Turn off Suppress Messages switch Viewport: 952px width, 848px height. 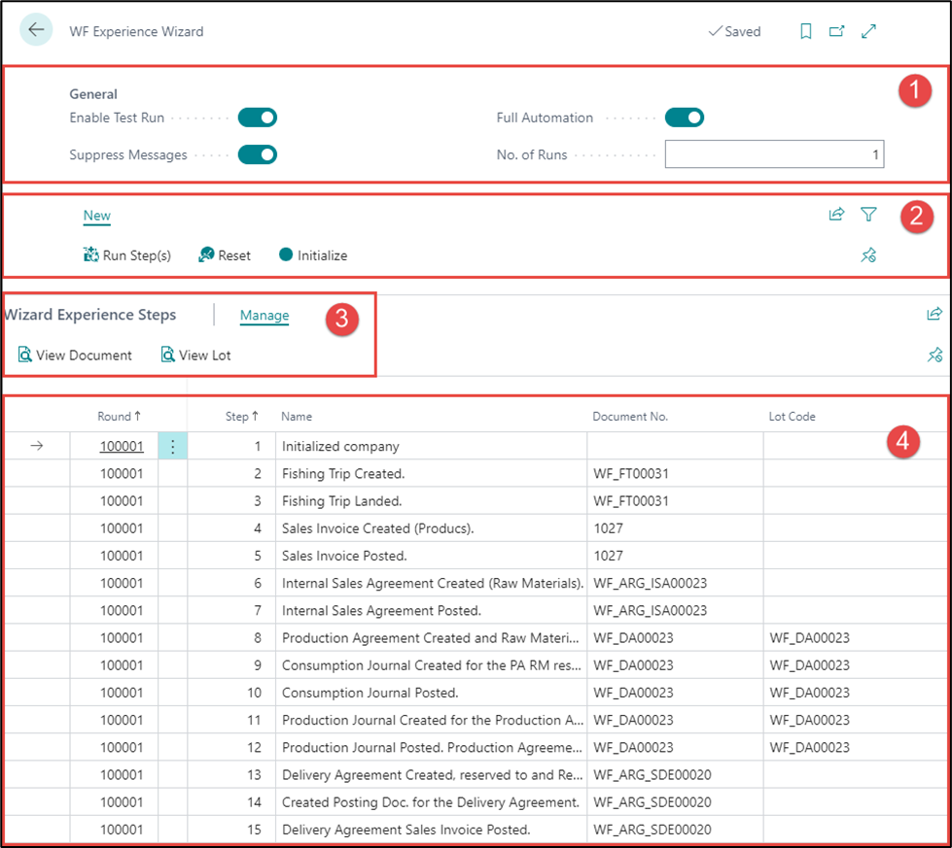(258, 154)
